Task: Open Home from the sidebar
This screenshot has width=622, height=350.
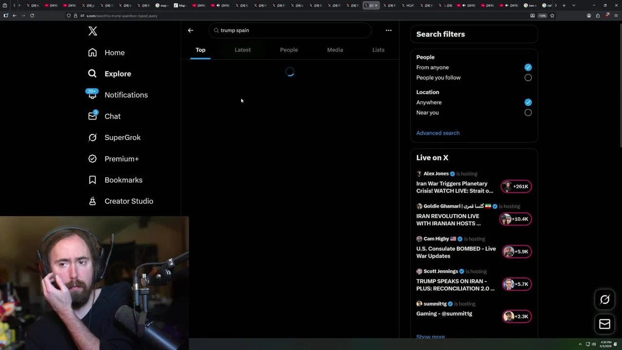Action: coord(106,52)
